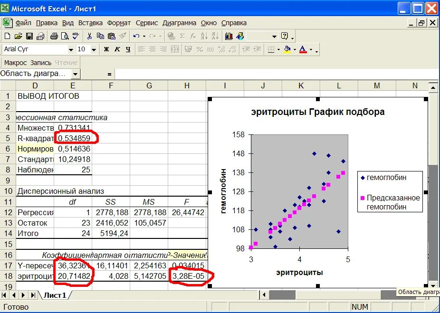Go to the last sheet tab arrow
This screenshot has height=313, width=440.
(33, 295)
